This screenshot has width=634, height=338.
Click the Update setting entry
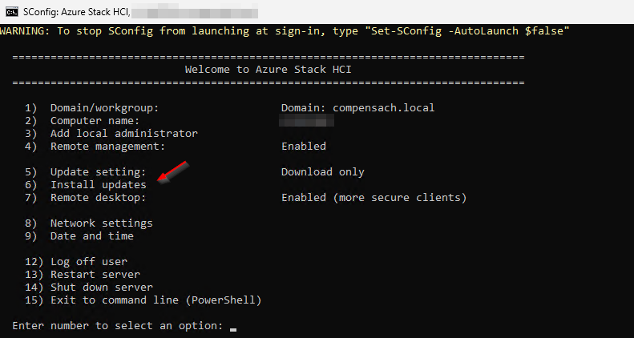tap(98, 171)
